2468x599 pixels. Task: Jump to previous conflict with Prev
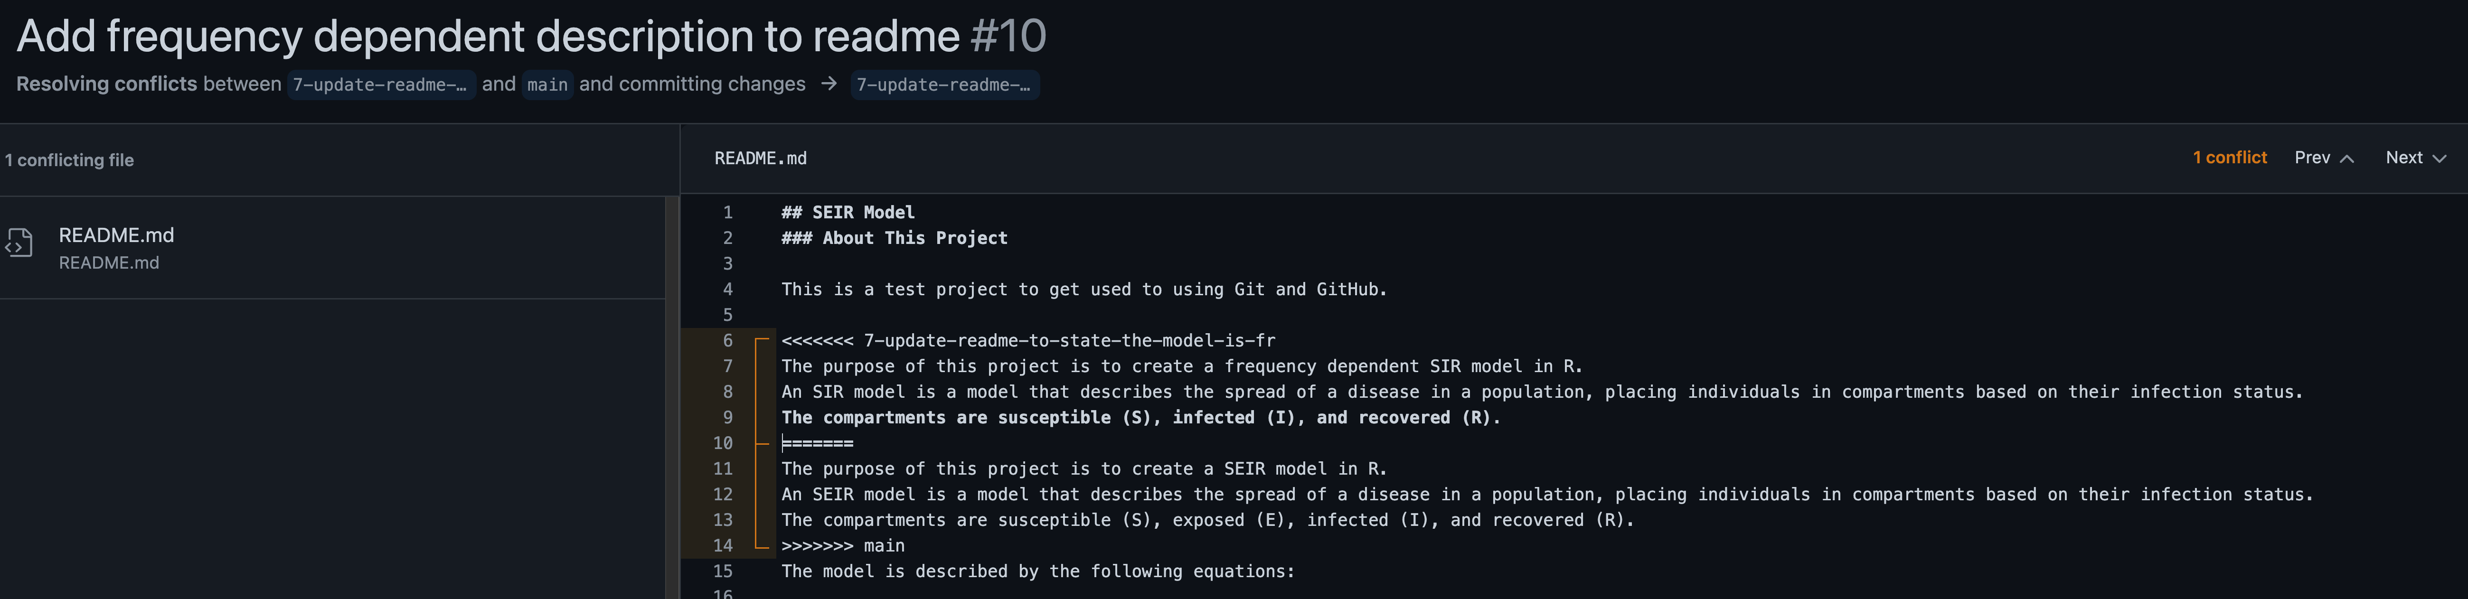coord(2323,158)
